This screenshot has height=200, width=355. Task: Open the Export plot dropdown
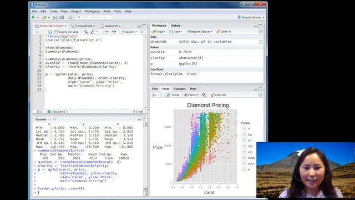tap(191, 95)
